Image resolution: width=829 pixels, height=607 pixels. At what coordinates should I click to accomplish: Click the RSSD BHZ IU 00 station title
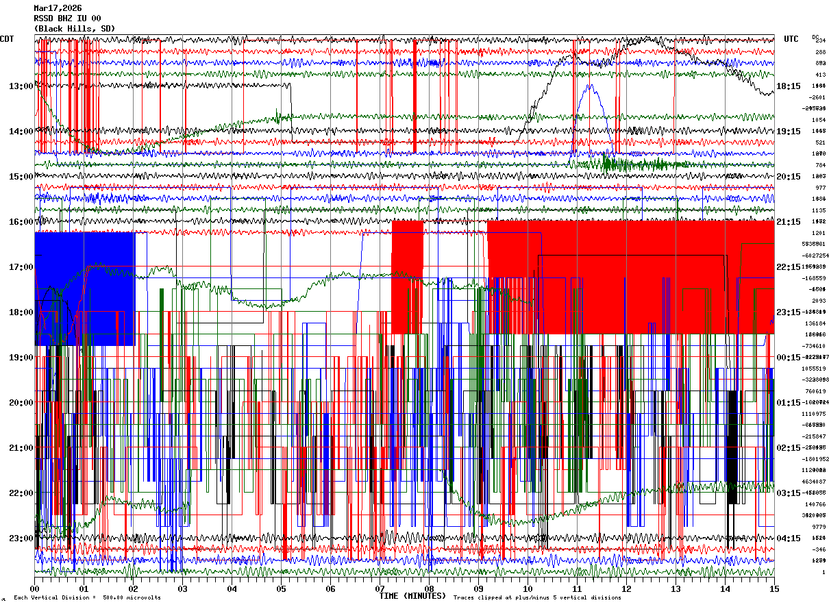tap(68, 18)
